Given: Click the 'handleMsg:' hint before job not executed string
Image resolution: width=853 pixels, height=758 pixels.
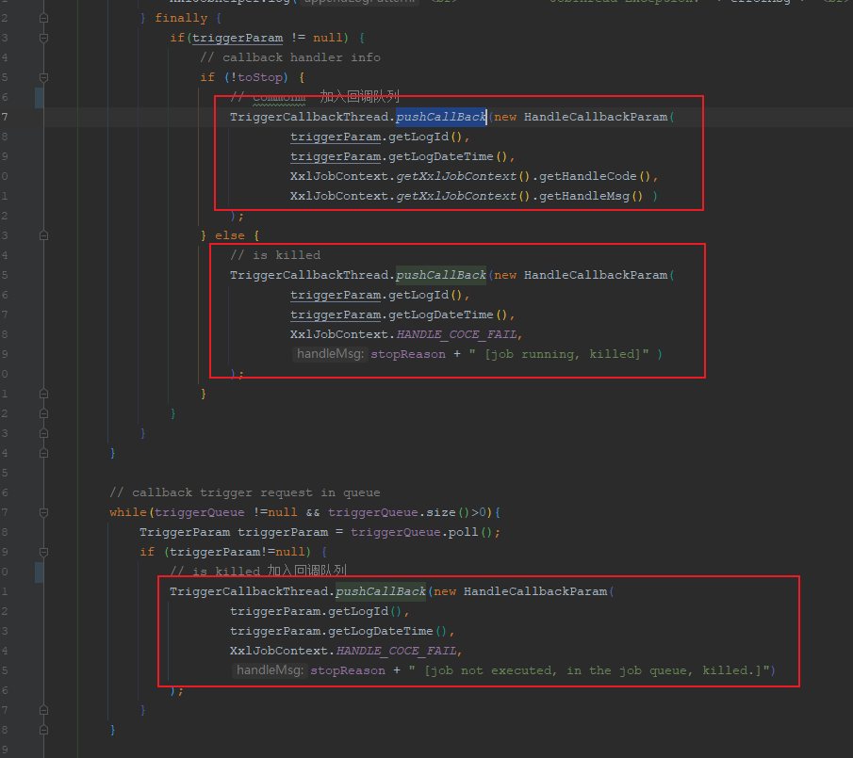Looking at the screenshot, I should pyautogui.click(x=270, y=670).
